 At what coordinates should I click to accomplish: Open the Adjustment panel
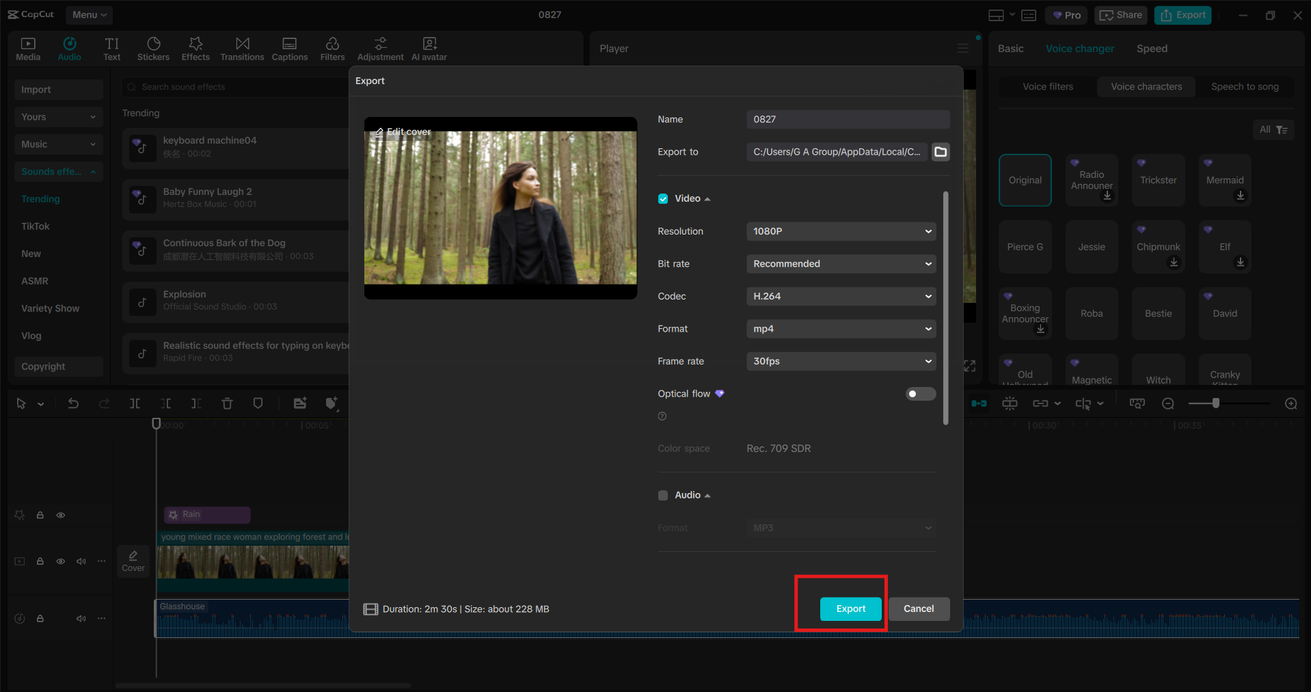pyautogui.click(x=381, y=49)
